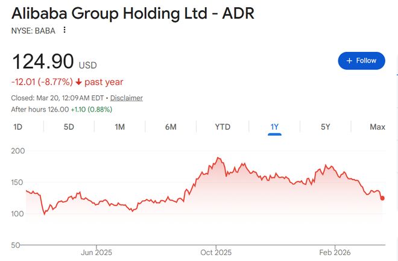Click the 124.90 USD price value
The height and width of the screenshot is (261, 398).
click(x=54, y=61)
